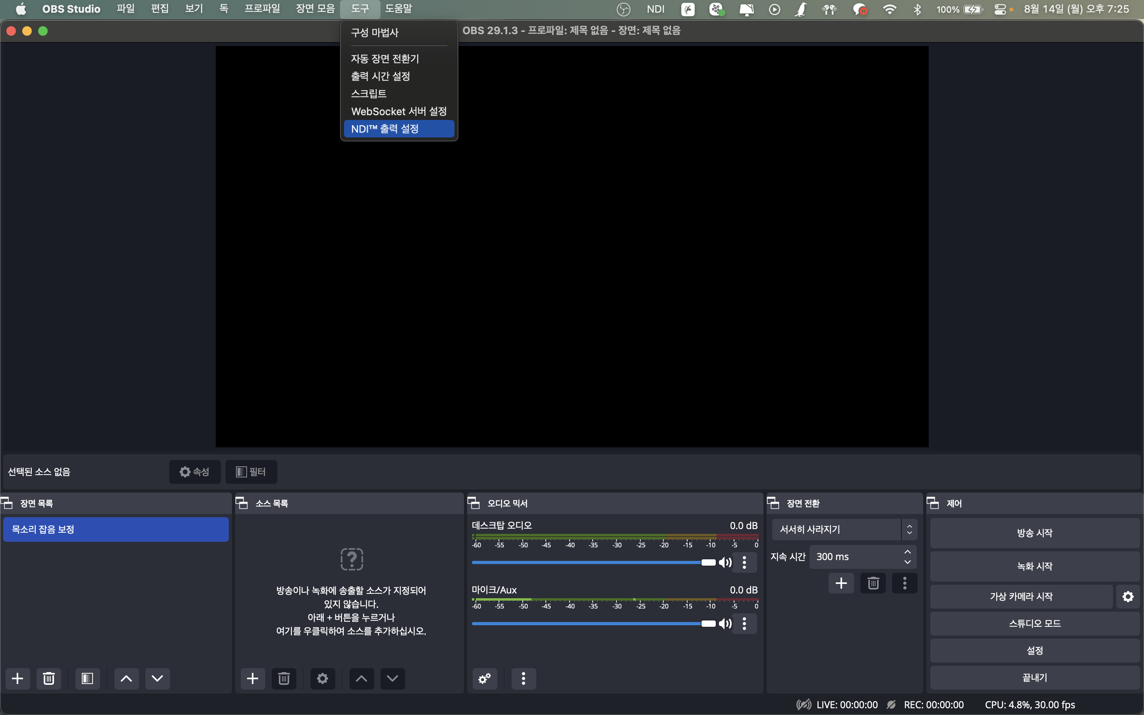Open the 서서히 사라지기 transition dropdown
The height and width of the screenshot is (715, 1144).
tap(844, 529)
